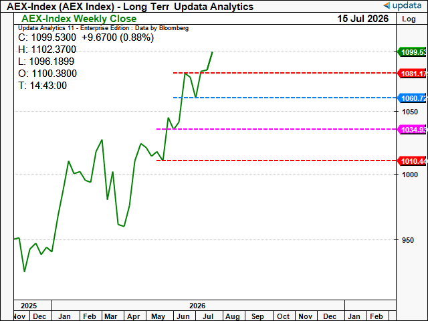Click the Dec month label under 2025
The width and height of the screenshot is (428, 321).
39,316
